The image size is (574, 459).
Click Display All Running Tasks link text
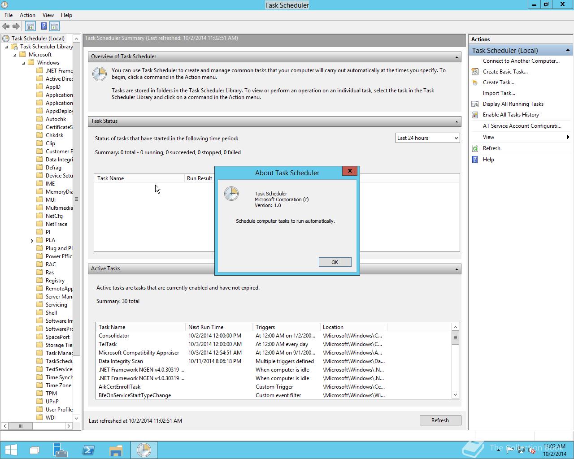point(513,104)
